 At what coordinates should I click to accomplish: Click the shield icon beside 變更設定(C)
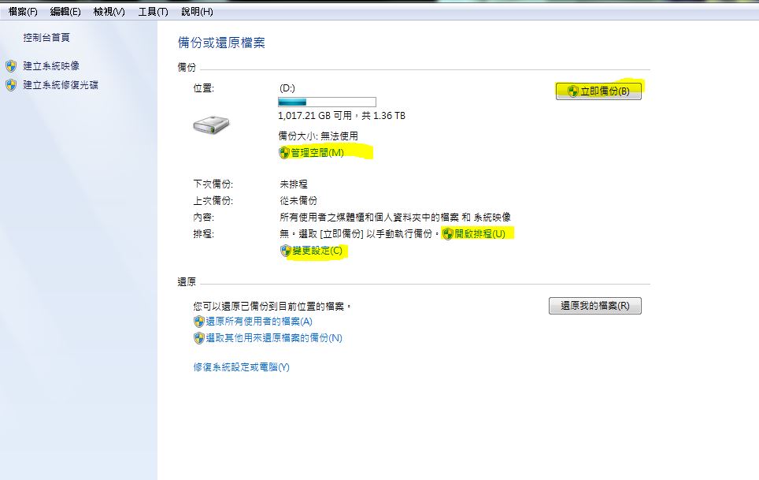point(286,251)
